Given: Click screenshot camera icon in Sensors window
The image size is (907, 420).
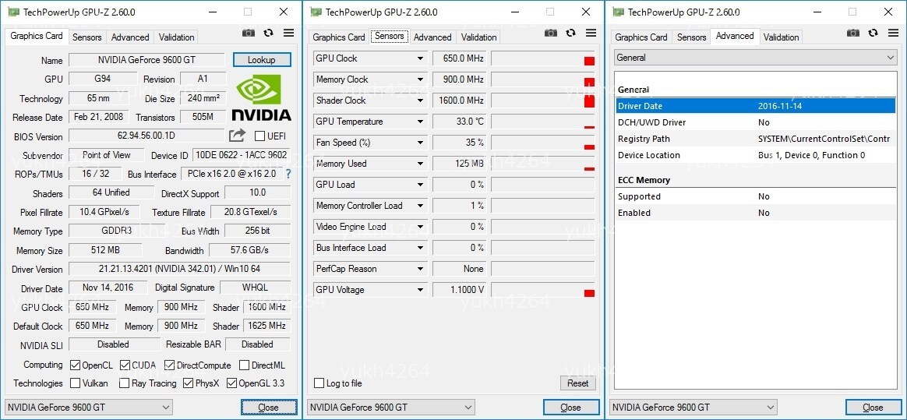Looking at the screenshot, I should pyautogui.click(x=551, y=33).
